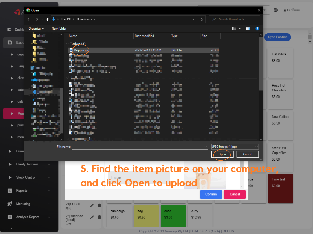313x234 pixels.
Task: Delete the YuanBao category with trash icon
Action: tap(99, 217)
